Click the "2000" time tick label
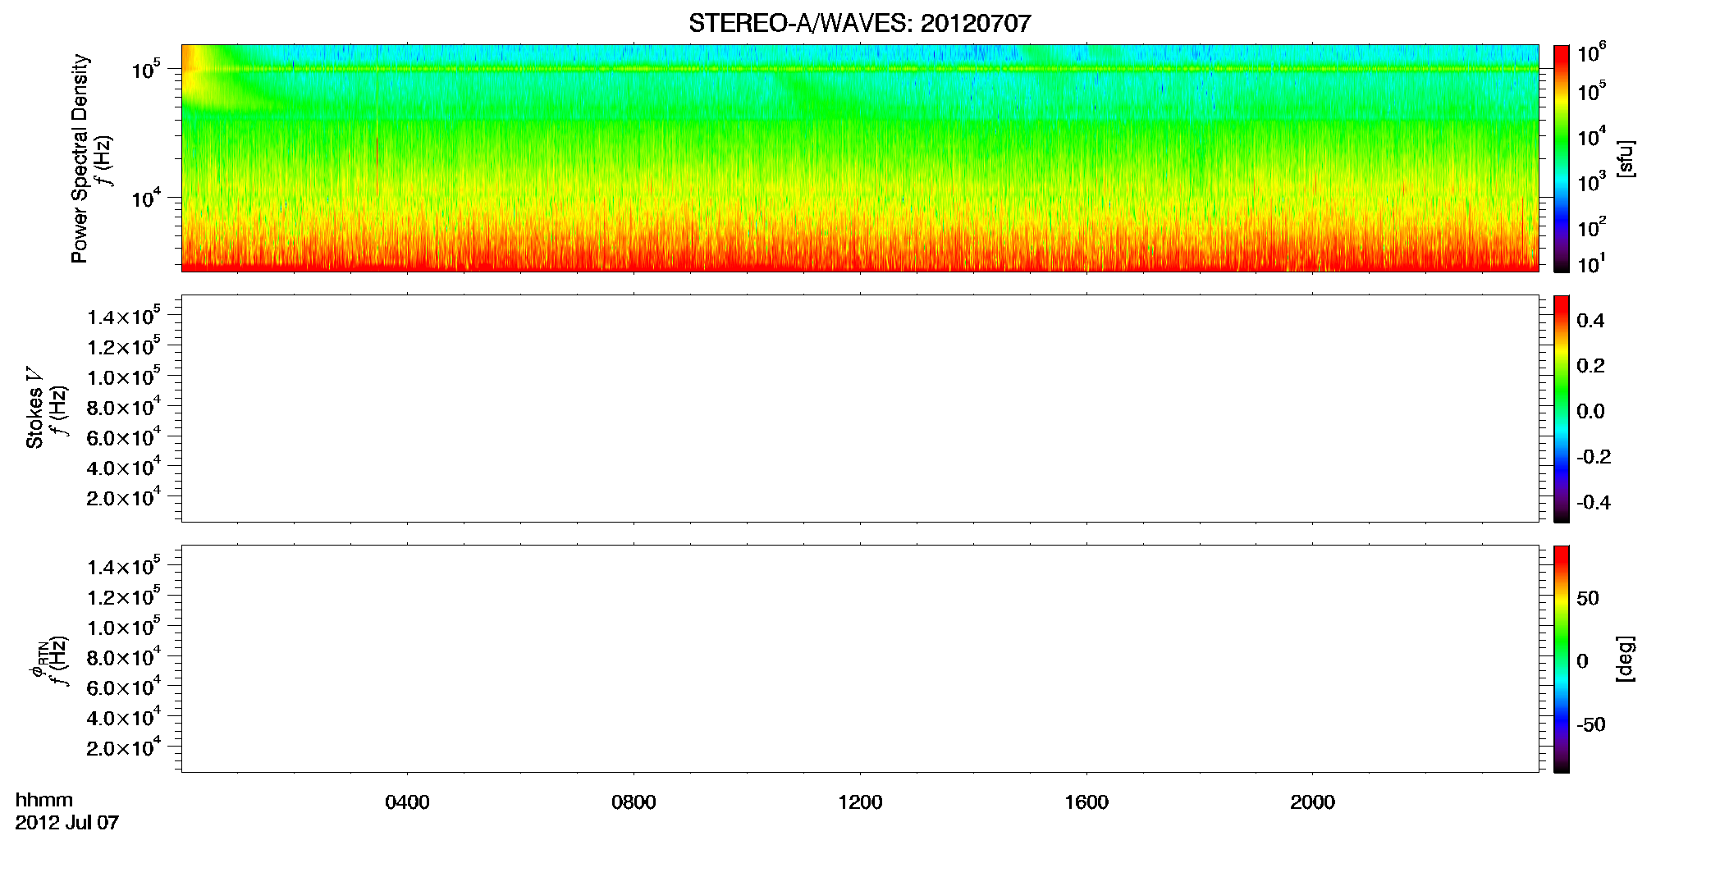Screen dimensions: 1720x886 coord(1312,802)
